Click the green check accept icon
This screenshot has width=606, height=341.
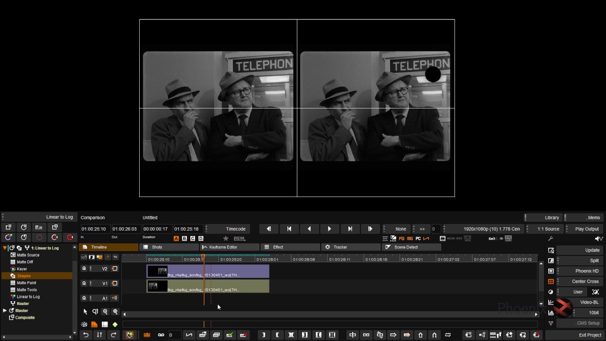point(230,335)
